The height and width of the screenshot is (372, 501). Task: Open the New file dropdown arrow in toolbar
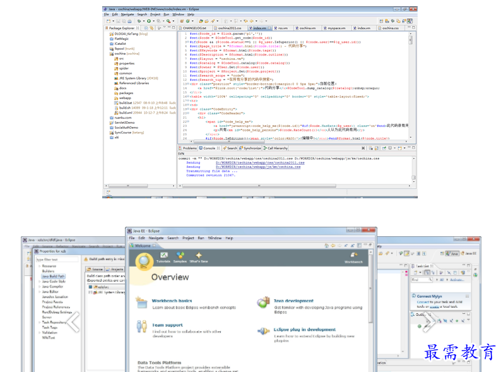tap(113, 21)
